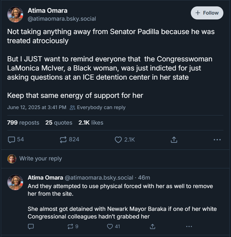231x237 pixels.
Task: Click the reply icon on main post
Action: pos(11,139)
